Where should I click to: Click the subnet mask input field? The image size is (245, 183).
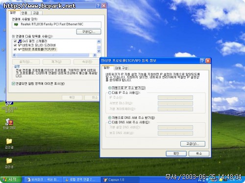click(175, 103)
